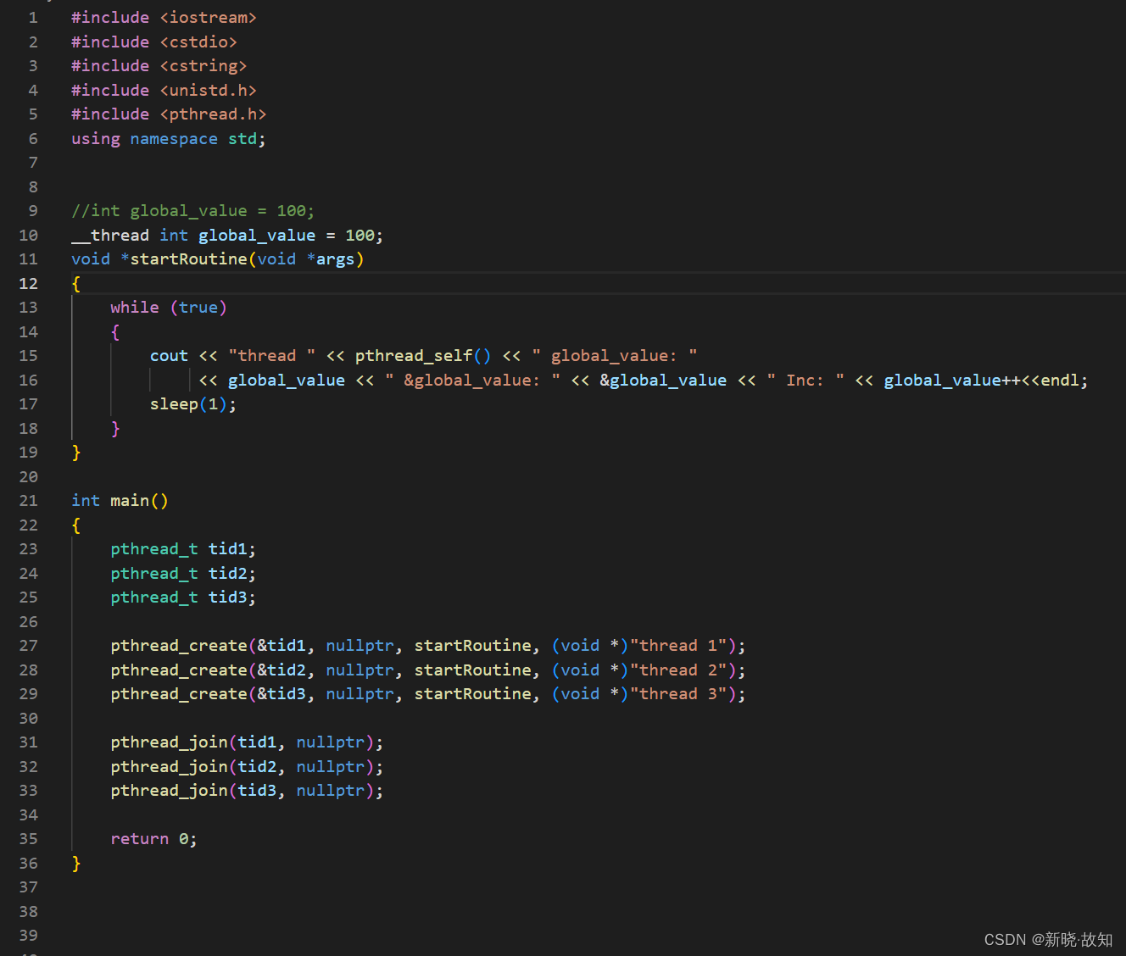1126x956 pixels.
Task: Click the '<unistd.h>' header name
Action: pos(209,91)
